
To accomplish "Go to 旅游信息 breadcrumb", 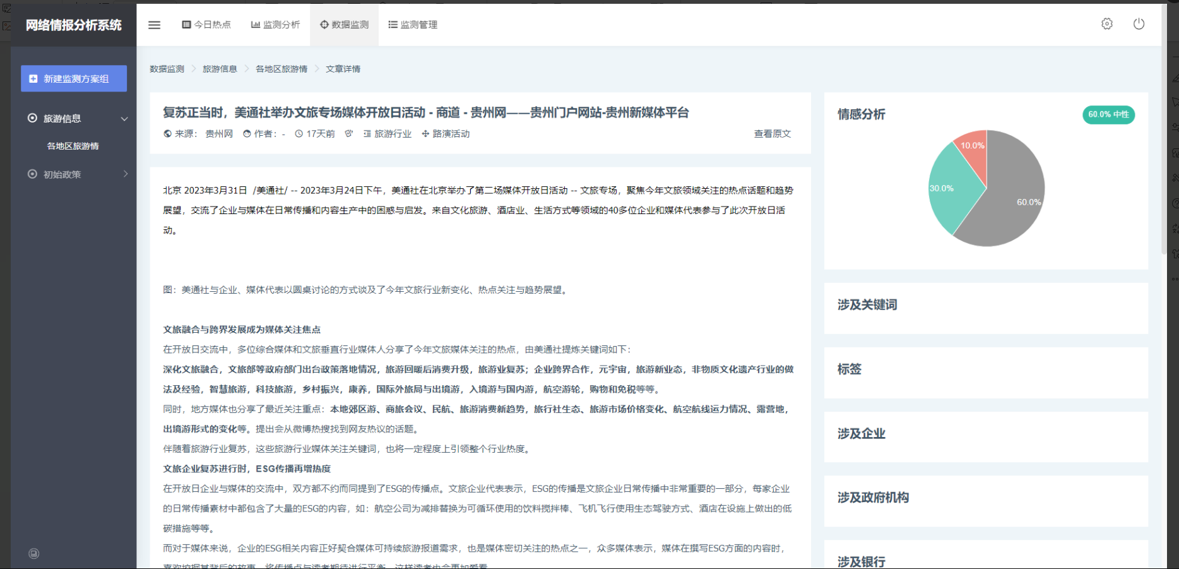I will [x=220, y=69].
